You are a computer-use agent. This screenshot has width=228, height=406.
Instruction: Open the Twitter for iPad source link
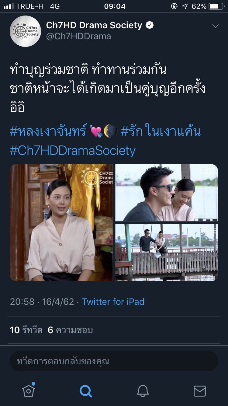click(x=113, y=302)
